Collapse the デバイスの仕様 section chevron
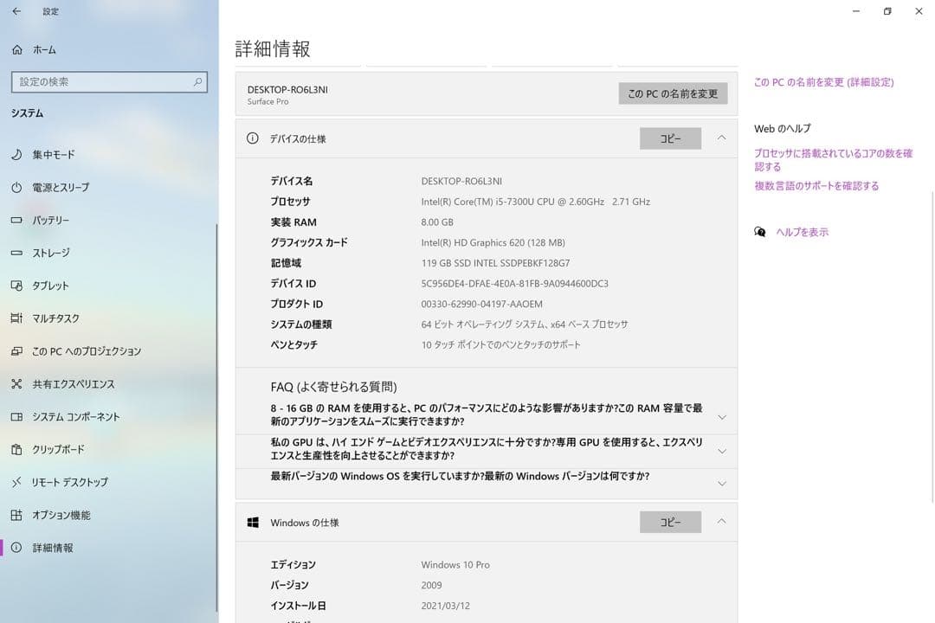The width and height of the screenshot is (935, 623). coord(721,138)
